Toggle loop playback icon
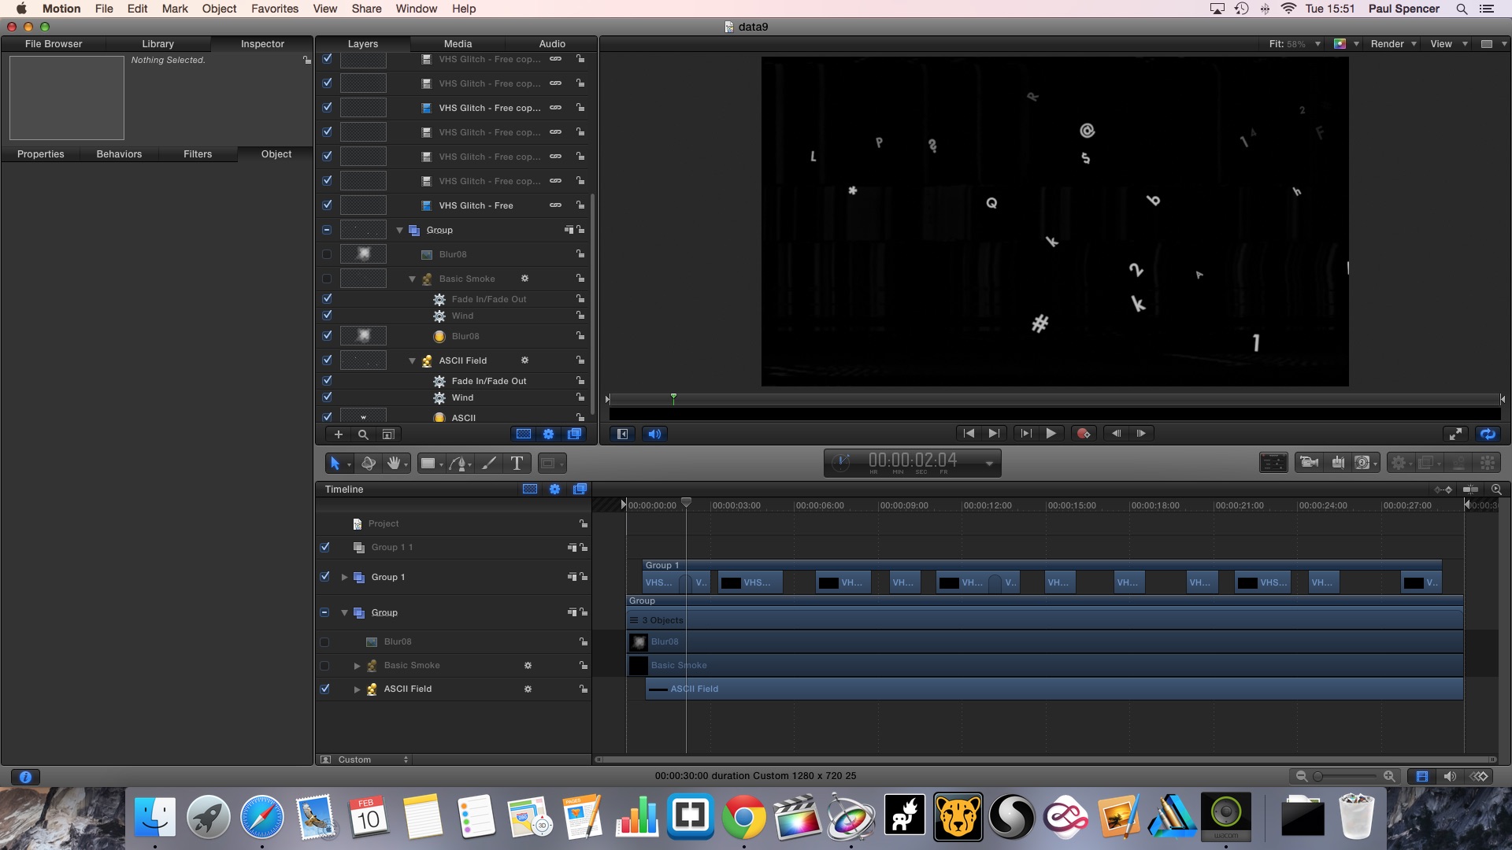Screen dimensions: 1512x850 [x=1487, y=434]
